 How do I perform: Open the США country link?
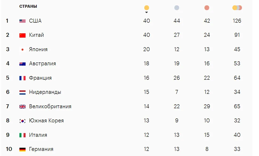35,21
